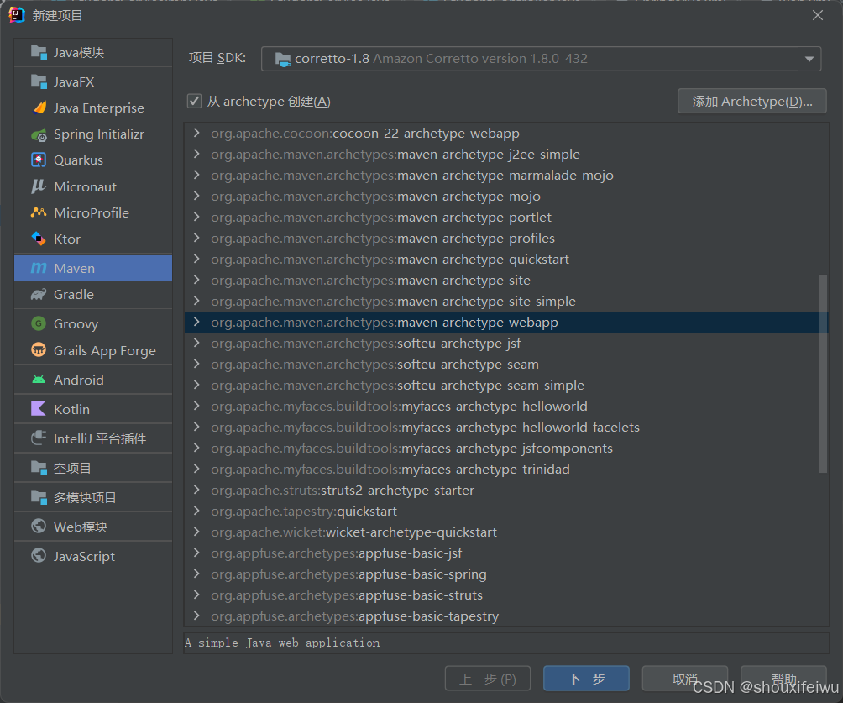Click the JavaScript globe icon
Screen dimensions: 843x703
[x=39, y=555]
